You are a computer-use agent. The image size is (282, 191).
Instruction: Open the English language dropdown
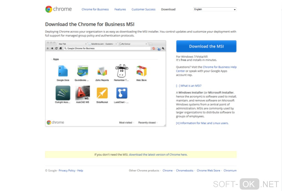coord(215,9)
